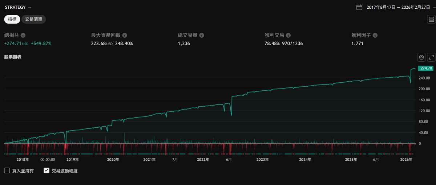Click the 最大資產回撤 metric label
This screenshot has width=436, height=185.
tap(106, 36)
